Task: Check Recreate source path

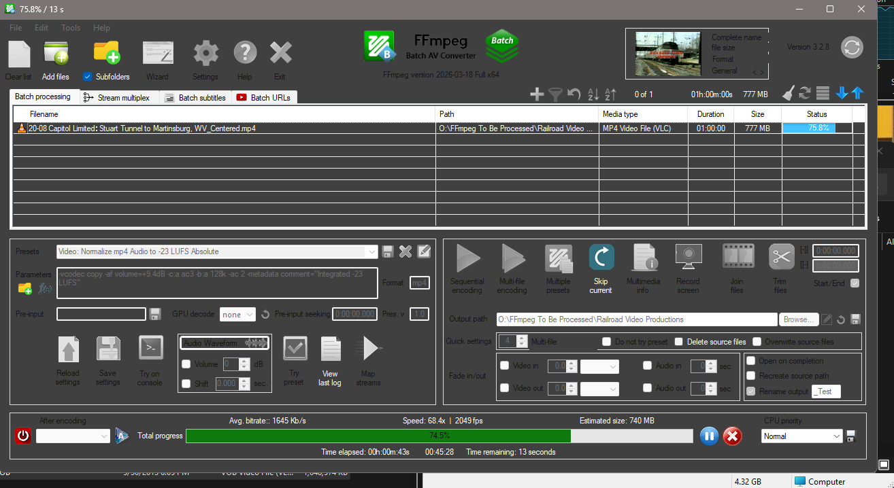Action: tap(751, 376)
